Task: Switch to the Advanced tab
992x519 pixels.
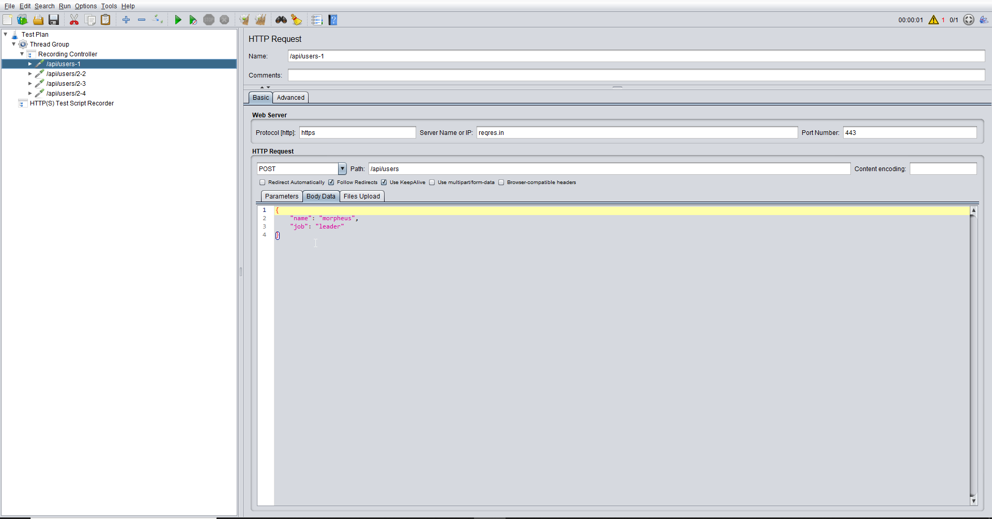Action: pos(291,98)
